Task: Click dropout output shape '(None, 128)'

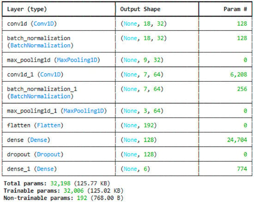Action: [x=139, y=154]
